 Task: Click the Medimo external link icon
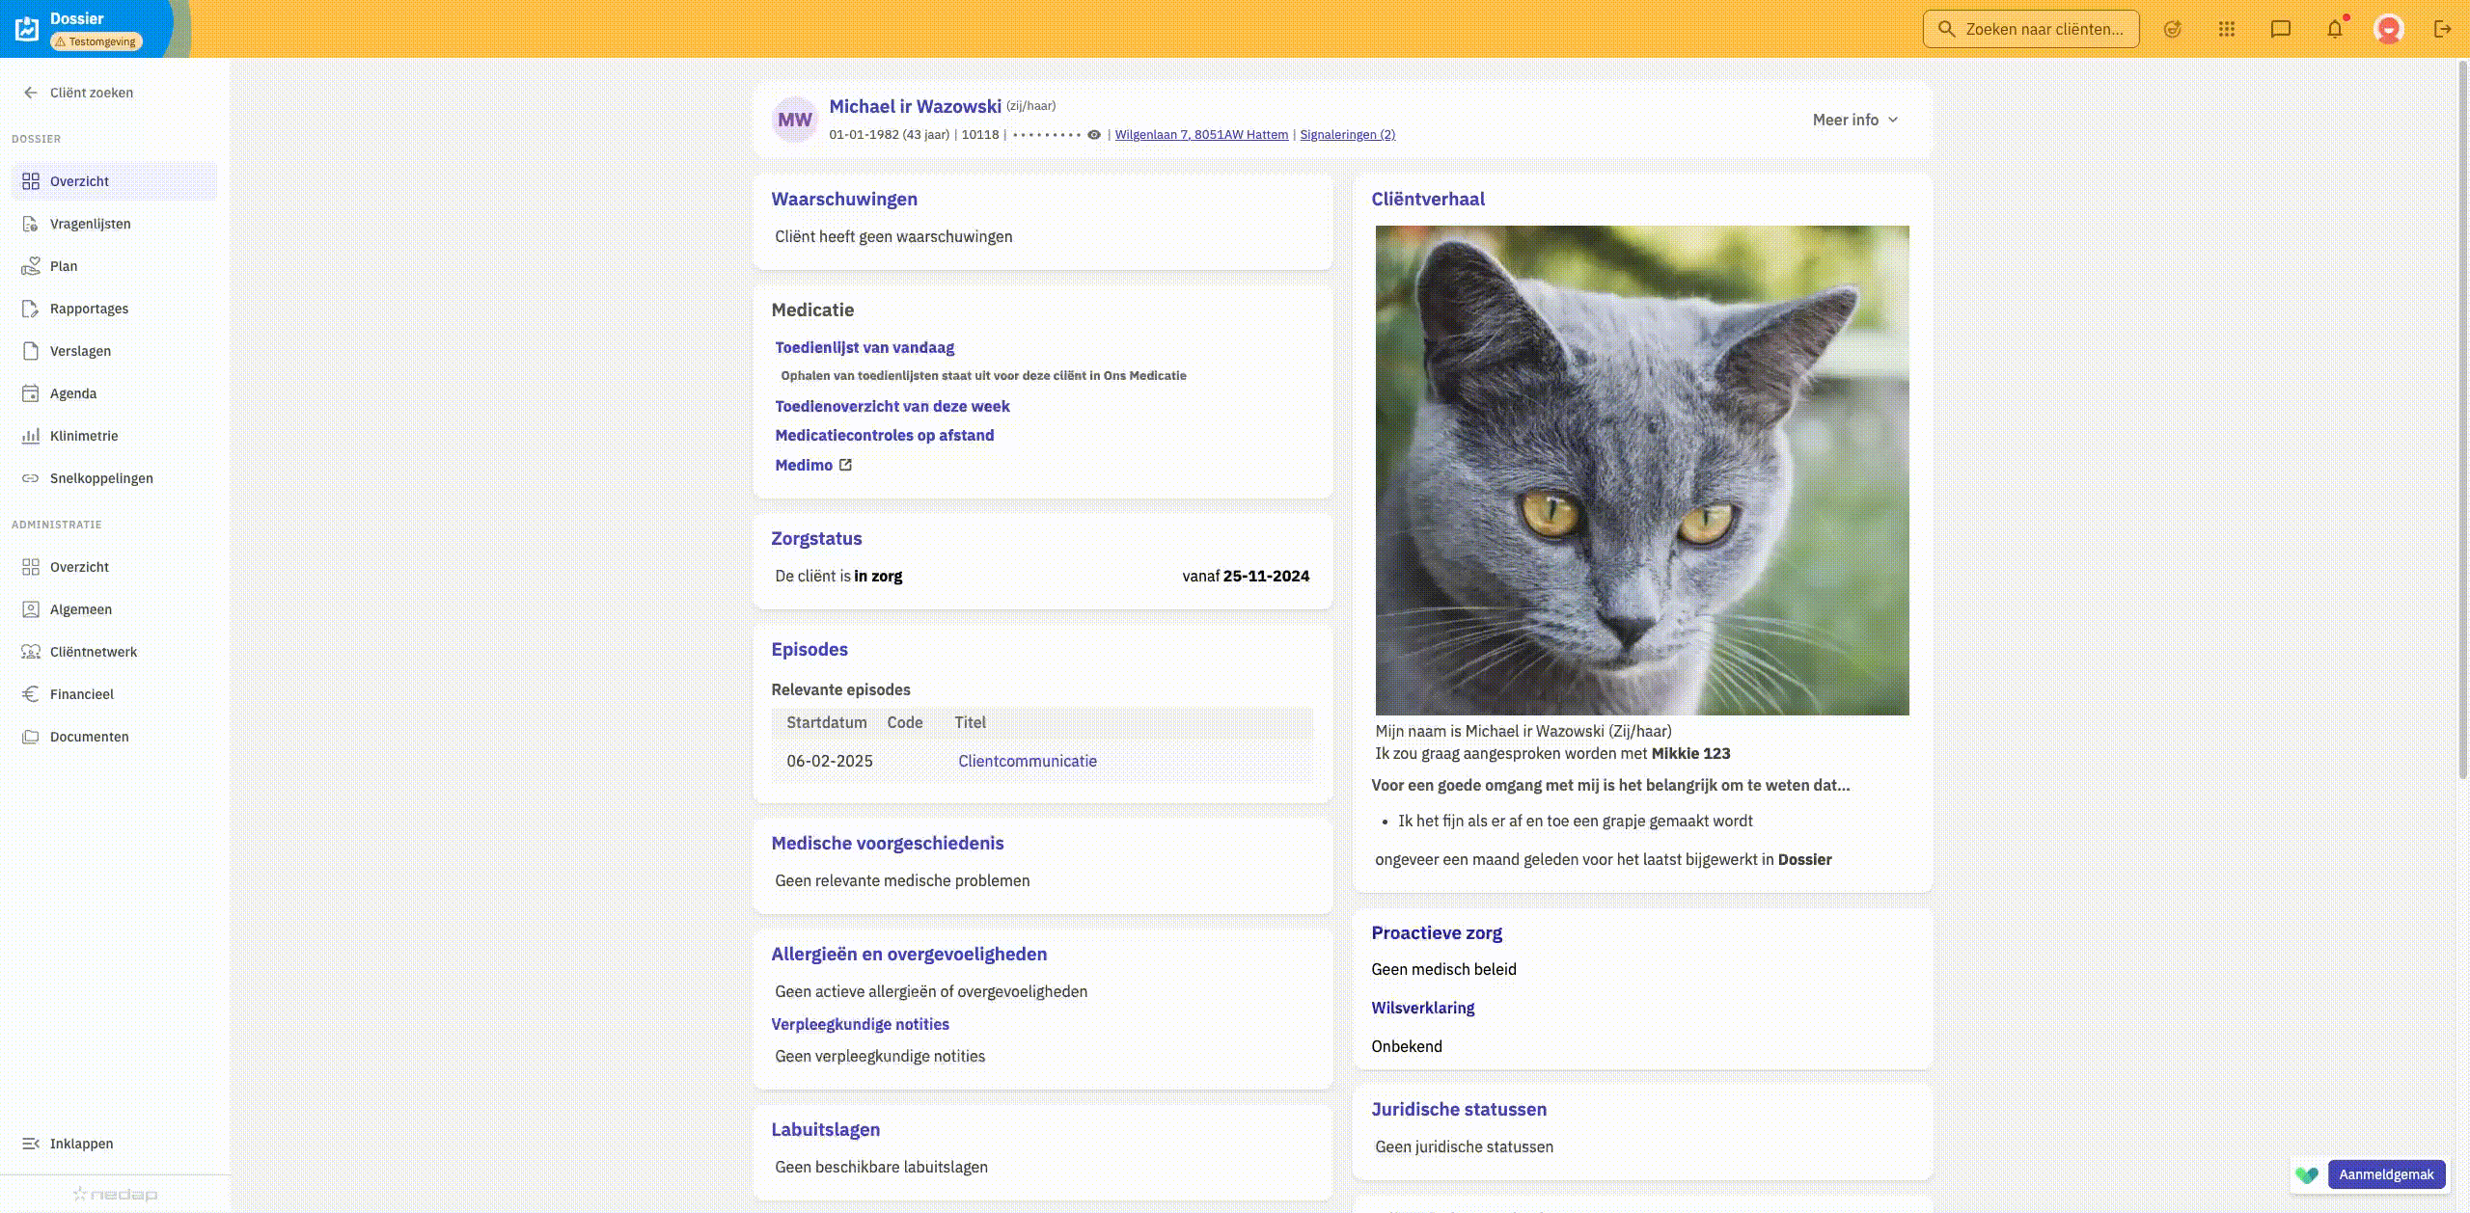point(845,465)
